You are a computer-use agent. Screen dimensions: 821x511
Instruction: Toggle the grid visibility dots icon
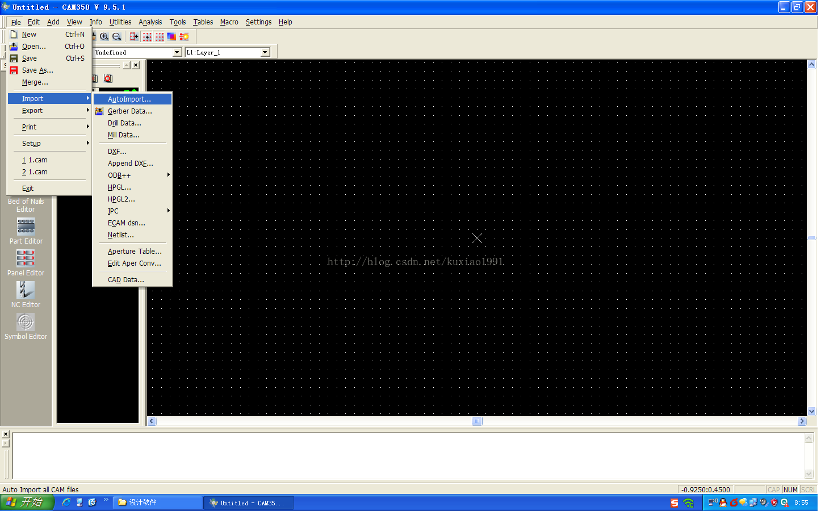tap(160, 36)
